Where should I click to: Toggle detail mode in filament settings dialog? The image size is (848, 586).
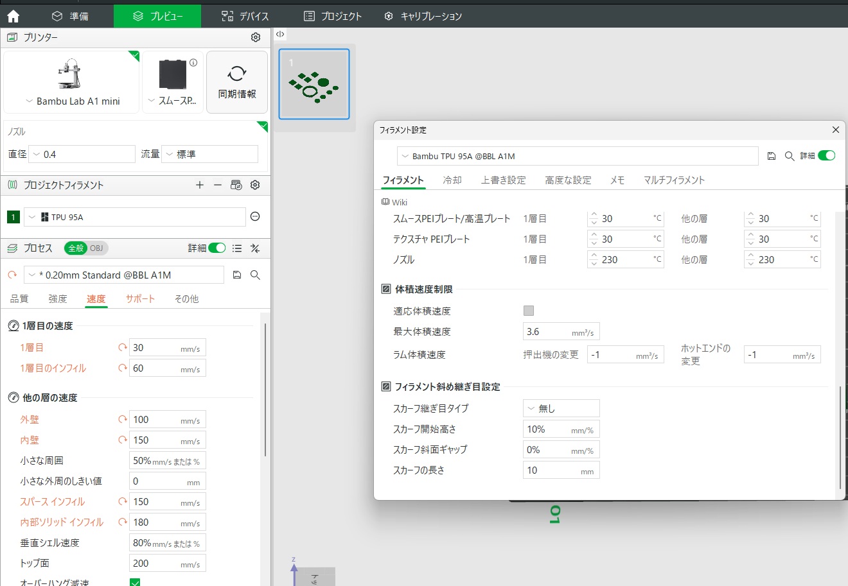pyautogui.click(x=826, y=156)
